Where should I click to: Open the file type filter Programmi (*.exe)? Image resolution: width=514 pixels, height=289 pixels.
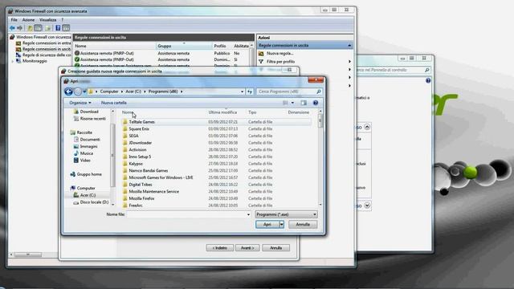point(286,214)
